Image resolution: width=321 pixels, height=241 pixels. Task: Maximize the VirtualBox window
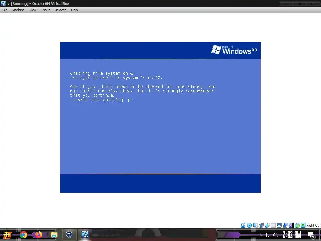point(300,3)
